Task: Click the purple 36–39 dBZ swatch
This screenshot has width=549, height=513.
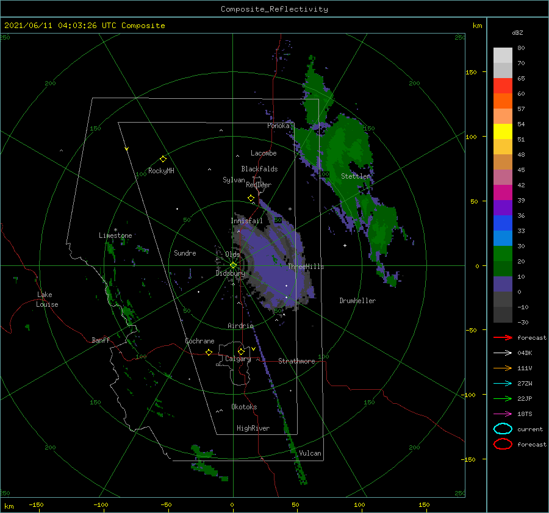Action: [x=503, y=208]
